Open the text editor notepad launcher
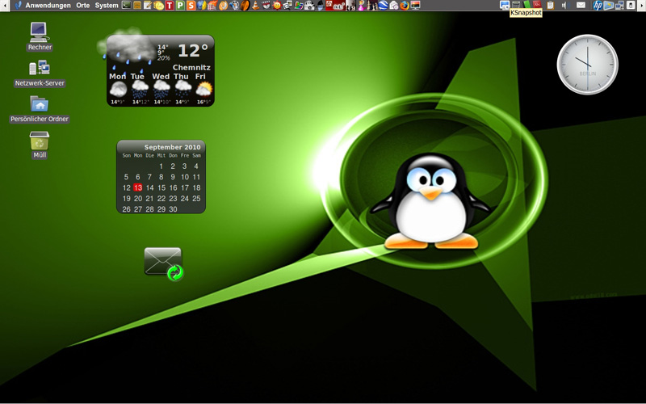646x404 pixels. 148,6
